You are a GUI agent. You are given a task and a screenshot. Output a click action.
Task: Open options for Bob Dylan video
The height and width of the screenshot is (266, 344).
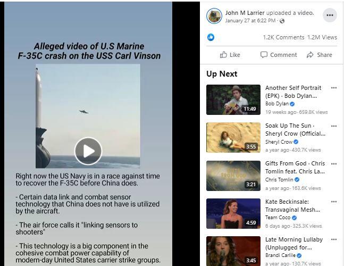[x=334, y=88]
